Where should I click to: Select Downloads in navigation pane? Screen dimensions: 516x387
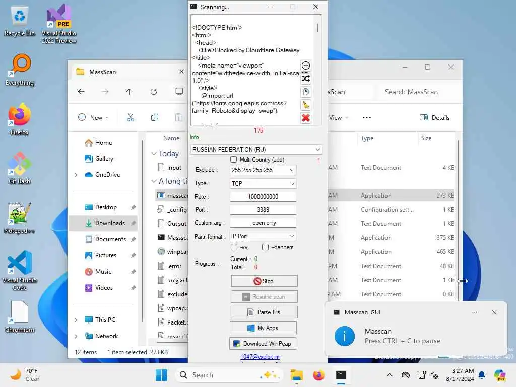point(103,223)
